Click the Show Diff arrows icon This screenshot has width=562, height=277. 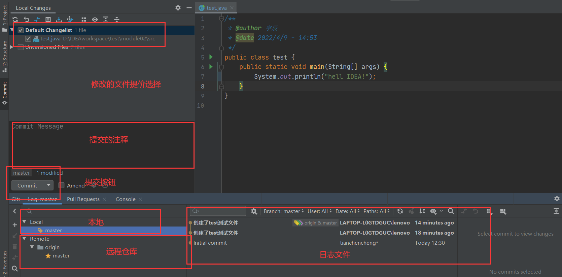coord(37,20)
